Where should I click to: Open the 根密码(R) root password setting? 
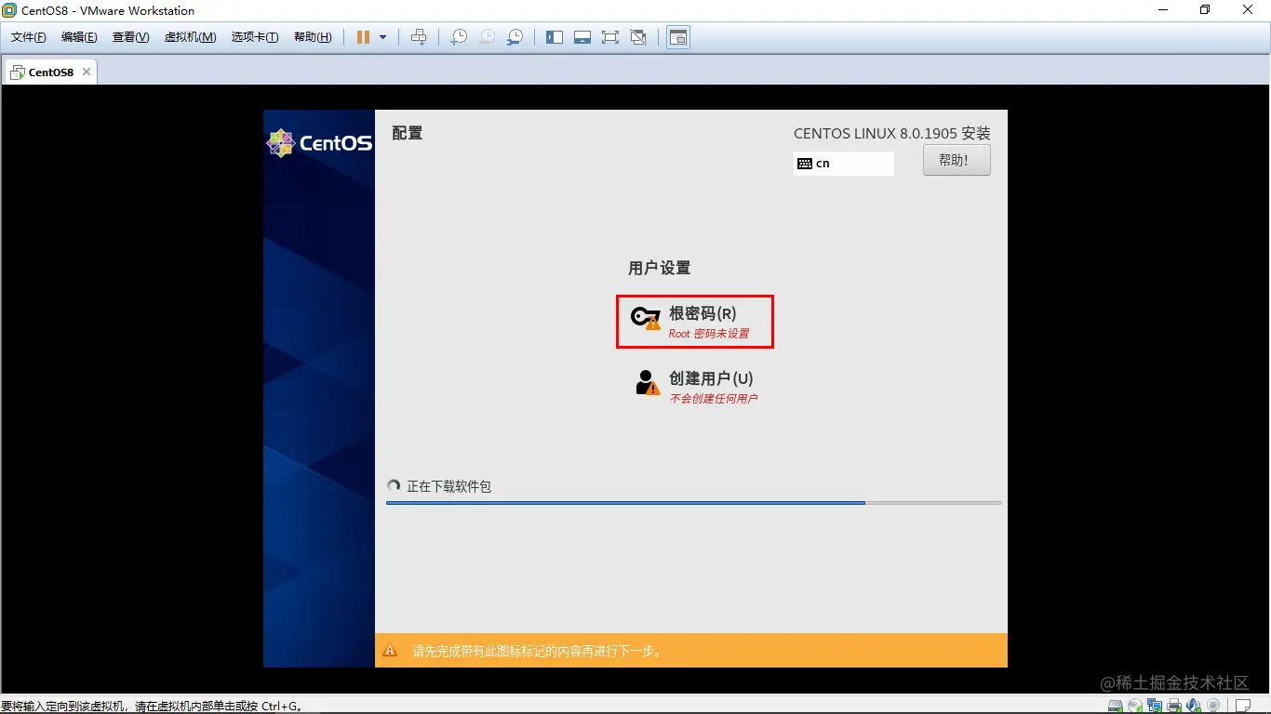pyautogui.click(x=694, y=322)
